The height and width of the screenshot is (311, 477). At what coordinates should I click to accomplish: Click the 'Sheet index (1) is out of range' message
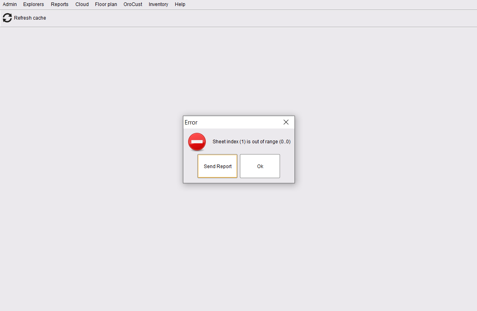pos(252,142)
